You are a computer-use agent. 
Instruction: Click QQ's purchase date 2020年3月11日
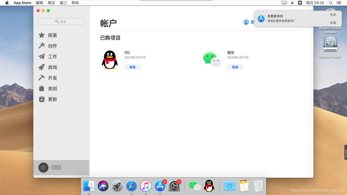(x=135, y=58)
